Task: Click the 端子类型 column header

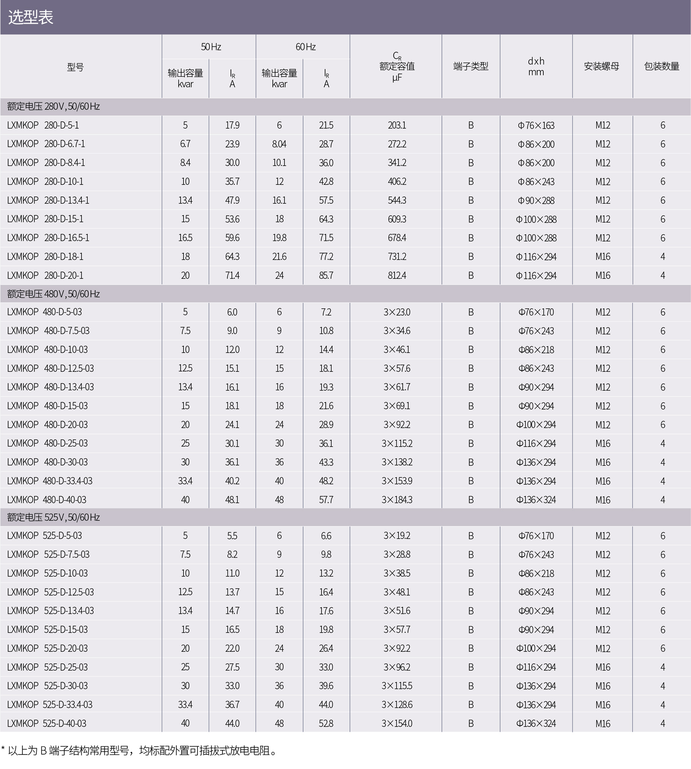Action: pos(471,66)
